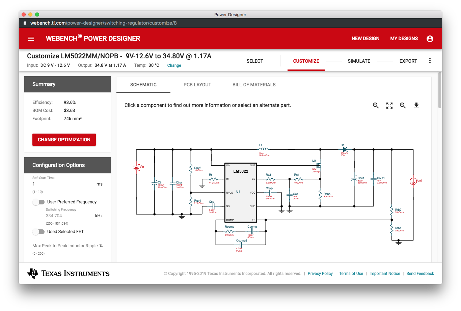Open My Designs
Image resolution: width=461 pixels, height=311 pixels.
404,38
